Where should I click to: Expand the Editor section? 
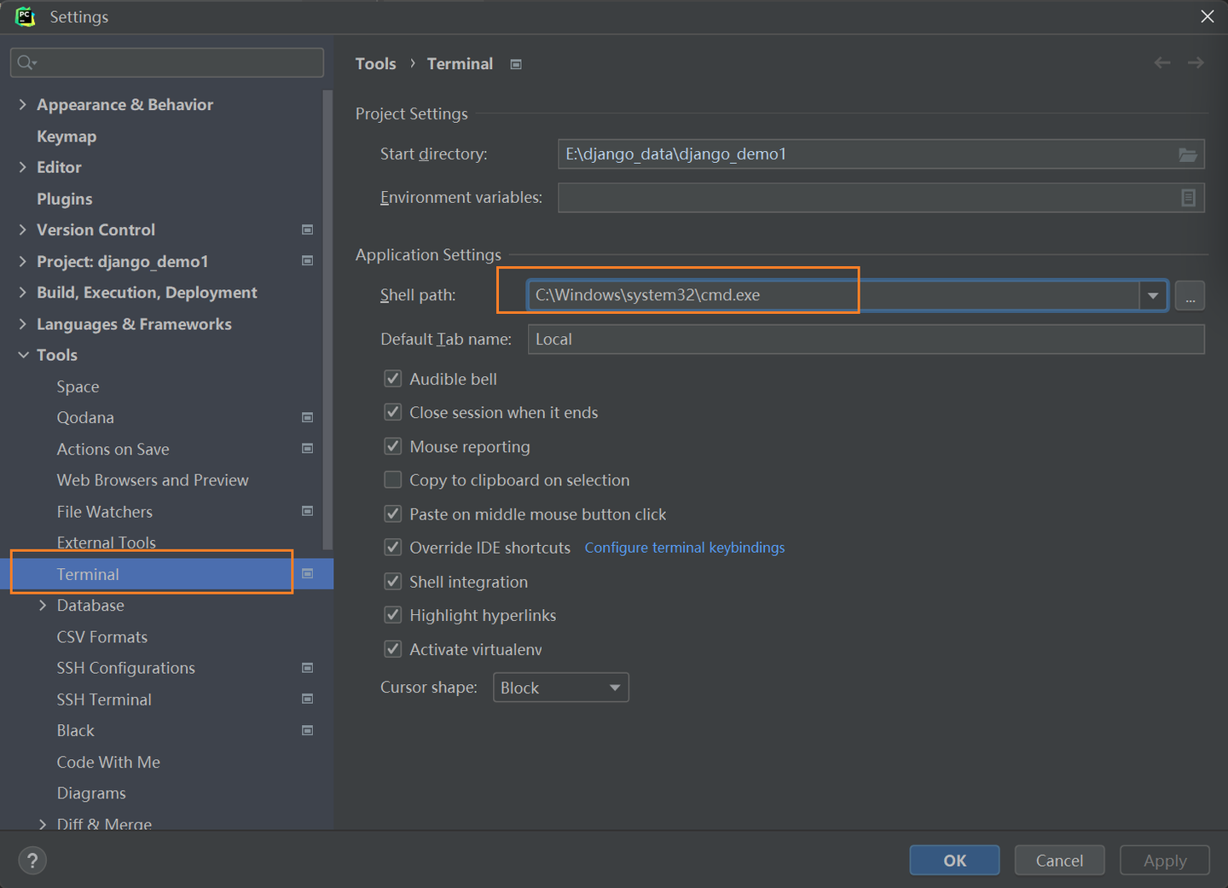[23, 167]
